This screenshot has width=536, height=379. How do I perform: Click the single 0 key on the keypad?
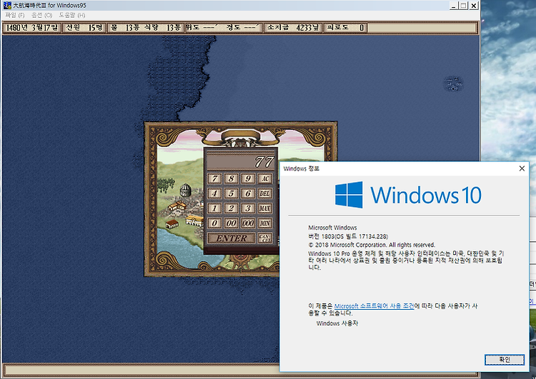click(x=214, y=223)
